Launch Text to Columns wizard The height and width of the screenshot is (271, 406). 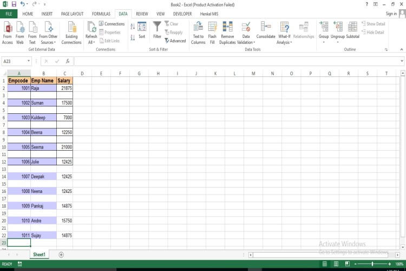coord(198,33)
